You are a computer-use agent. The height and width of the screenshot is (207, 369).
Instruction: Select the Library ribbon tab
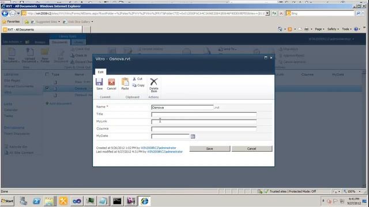coord(78,42)
